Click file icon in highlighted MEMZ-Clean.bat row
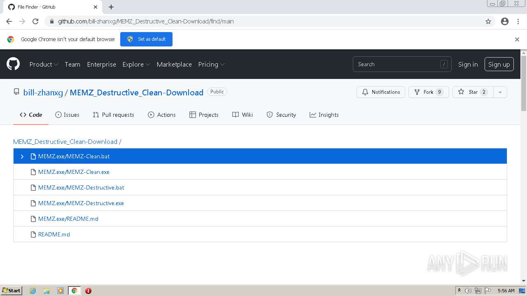 pos(33,156)
